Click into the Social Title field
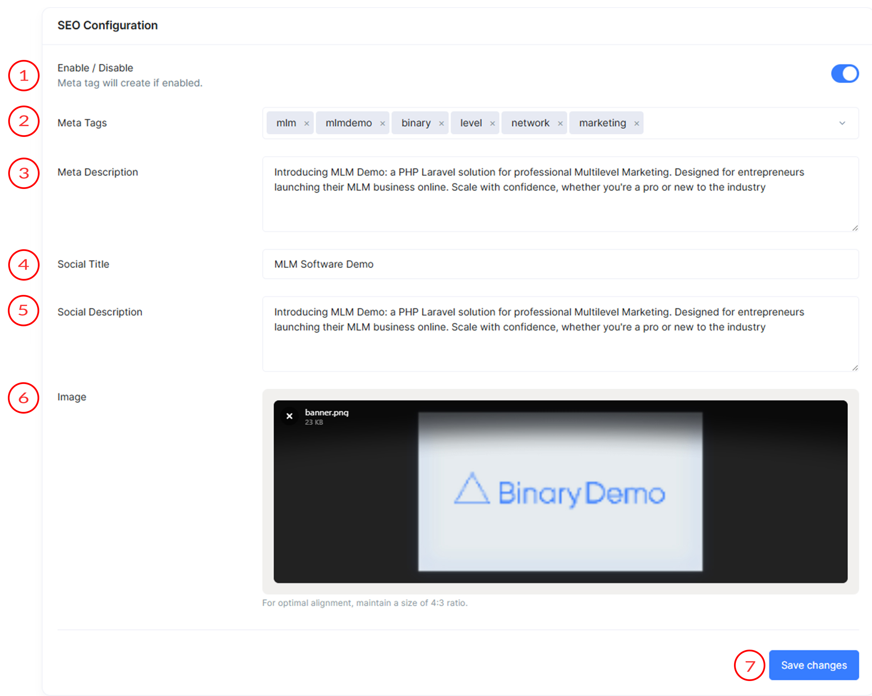The width and height of the screenshot is (872, 696). tap(560, 264)
